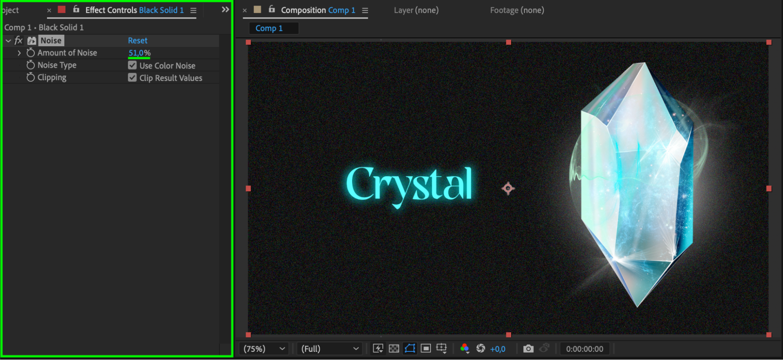
Task: Click the 0:00:00:00 timecode display
Action: point(584,349)
